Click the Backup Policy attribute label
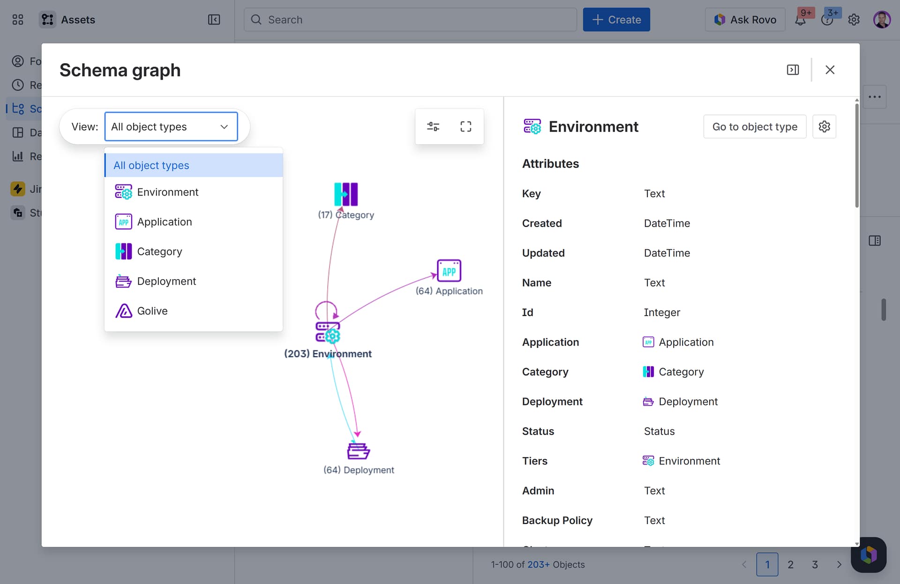The height and width of the screenshot is (584, 900). [x=557, y=520]
